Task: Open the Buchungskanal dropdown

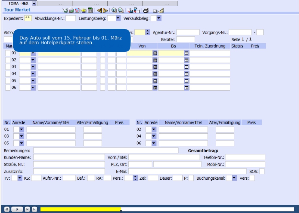Action: [234, 178]
